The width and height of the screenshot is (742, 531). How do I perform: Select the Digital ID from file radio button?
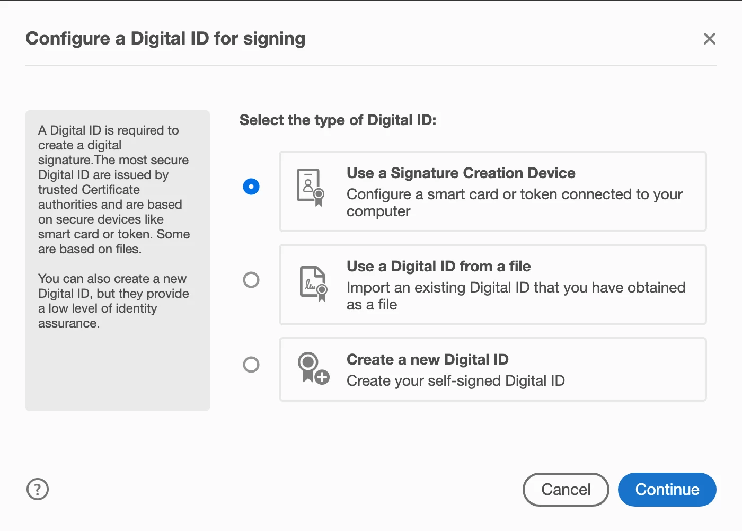251,280
